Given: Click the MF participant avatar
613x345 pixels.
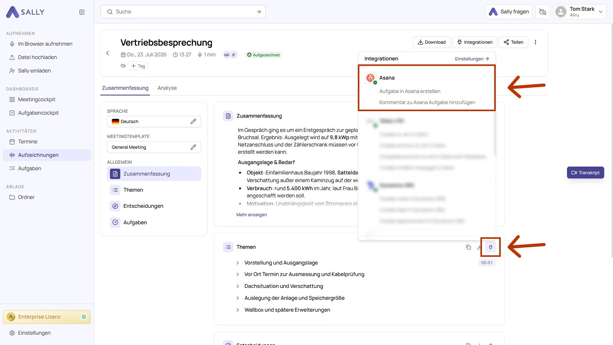Looking at the screenshot, I should 227,55.
